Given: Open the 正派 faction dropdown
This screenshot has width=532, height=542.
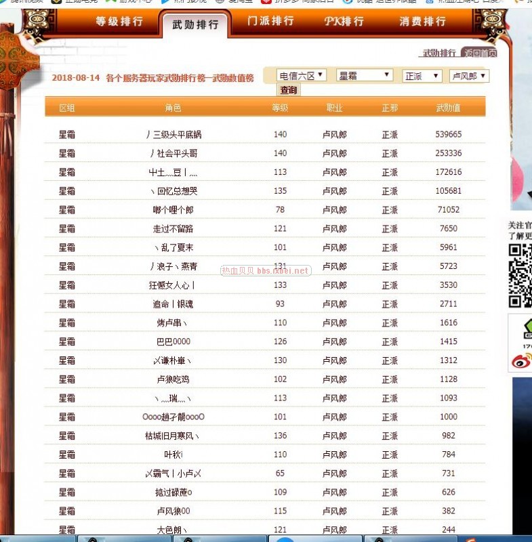Looking at the screenshot, I should pos(422,76).
